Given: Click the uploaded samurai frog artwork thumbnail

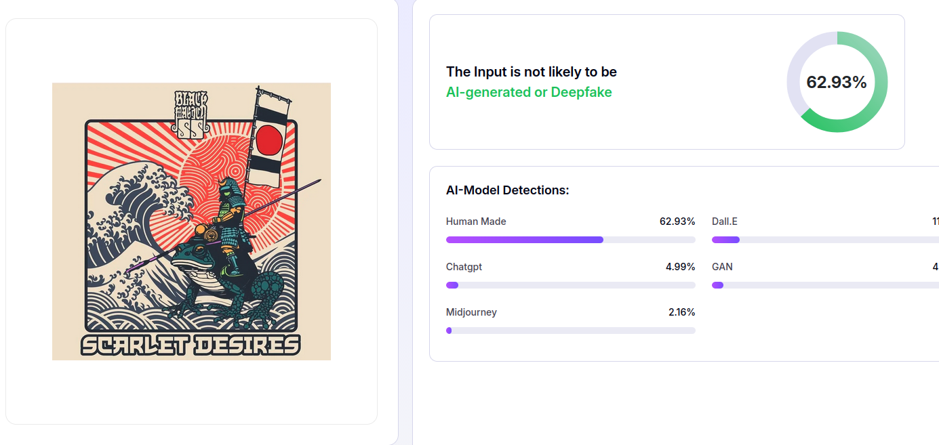Looking at the screenshot, I should click(x=191, y=221).
